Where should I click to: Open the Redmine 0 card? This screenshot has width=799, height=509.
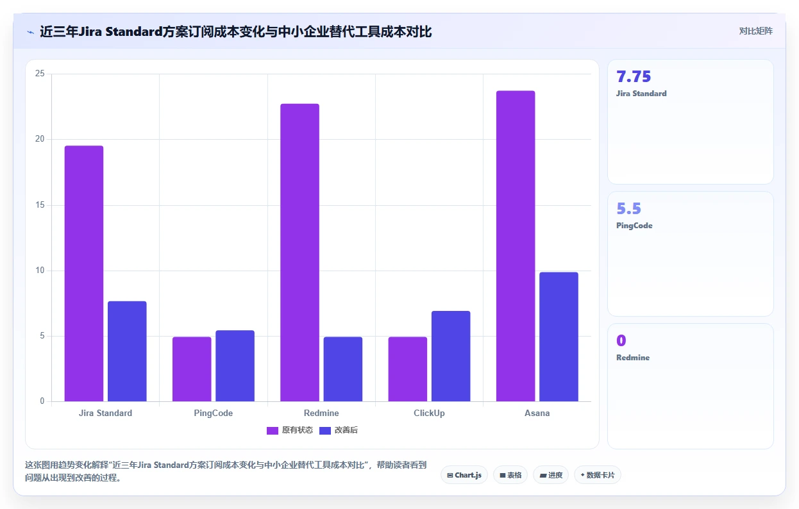click(691, 386)
